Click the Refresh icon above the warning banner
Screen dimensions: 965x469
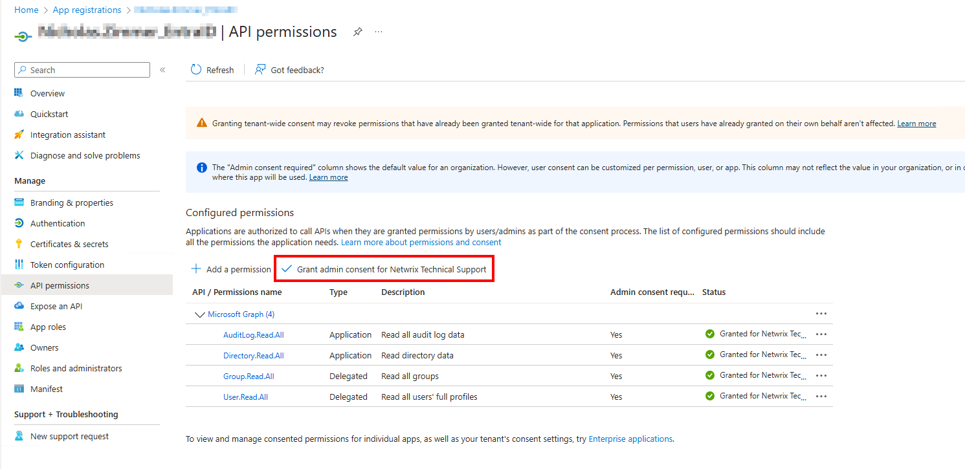[195, 69]
